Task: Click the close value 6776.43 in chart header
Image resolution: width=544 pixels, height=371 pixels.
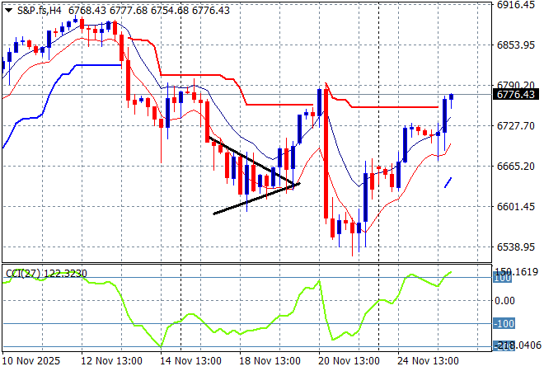Action: 211,11
